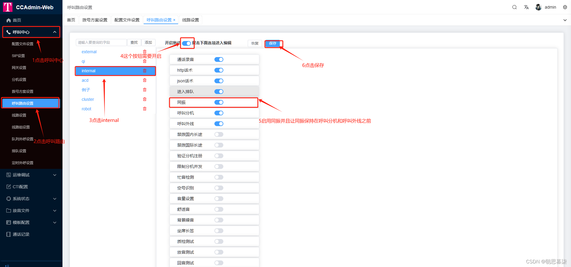This screenshot has width=571, height=267.
Task: Select the external route entry
Action: tap(89, 52)
